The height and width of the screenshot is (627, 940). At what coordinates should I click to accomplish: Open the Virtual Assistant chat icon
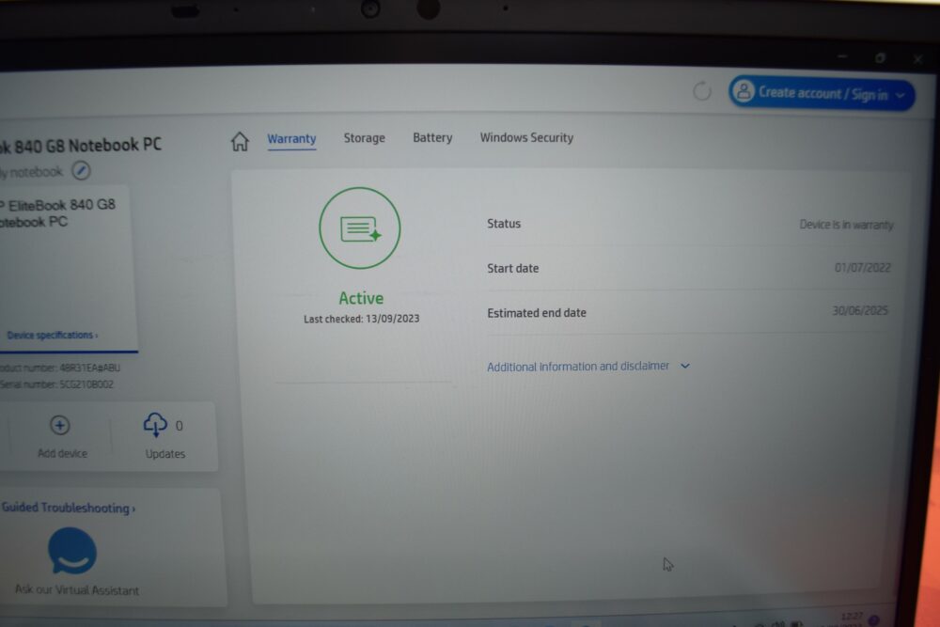click(72, 551)
